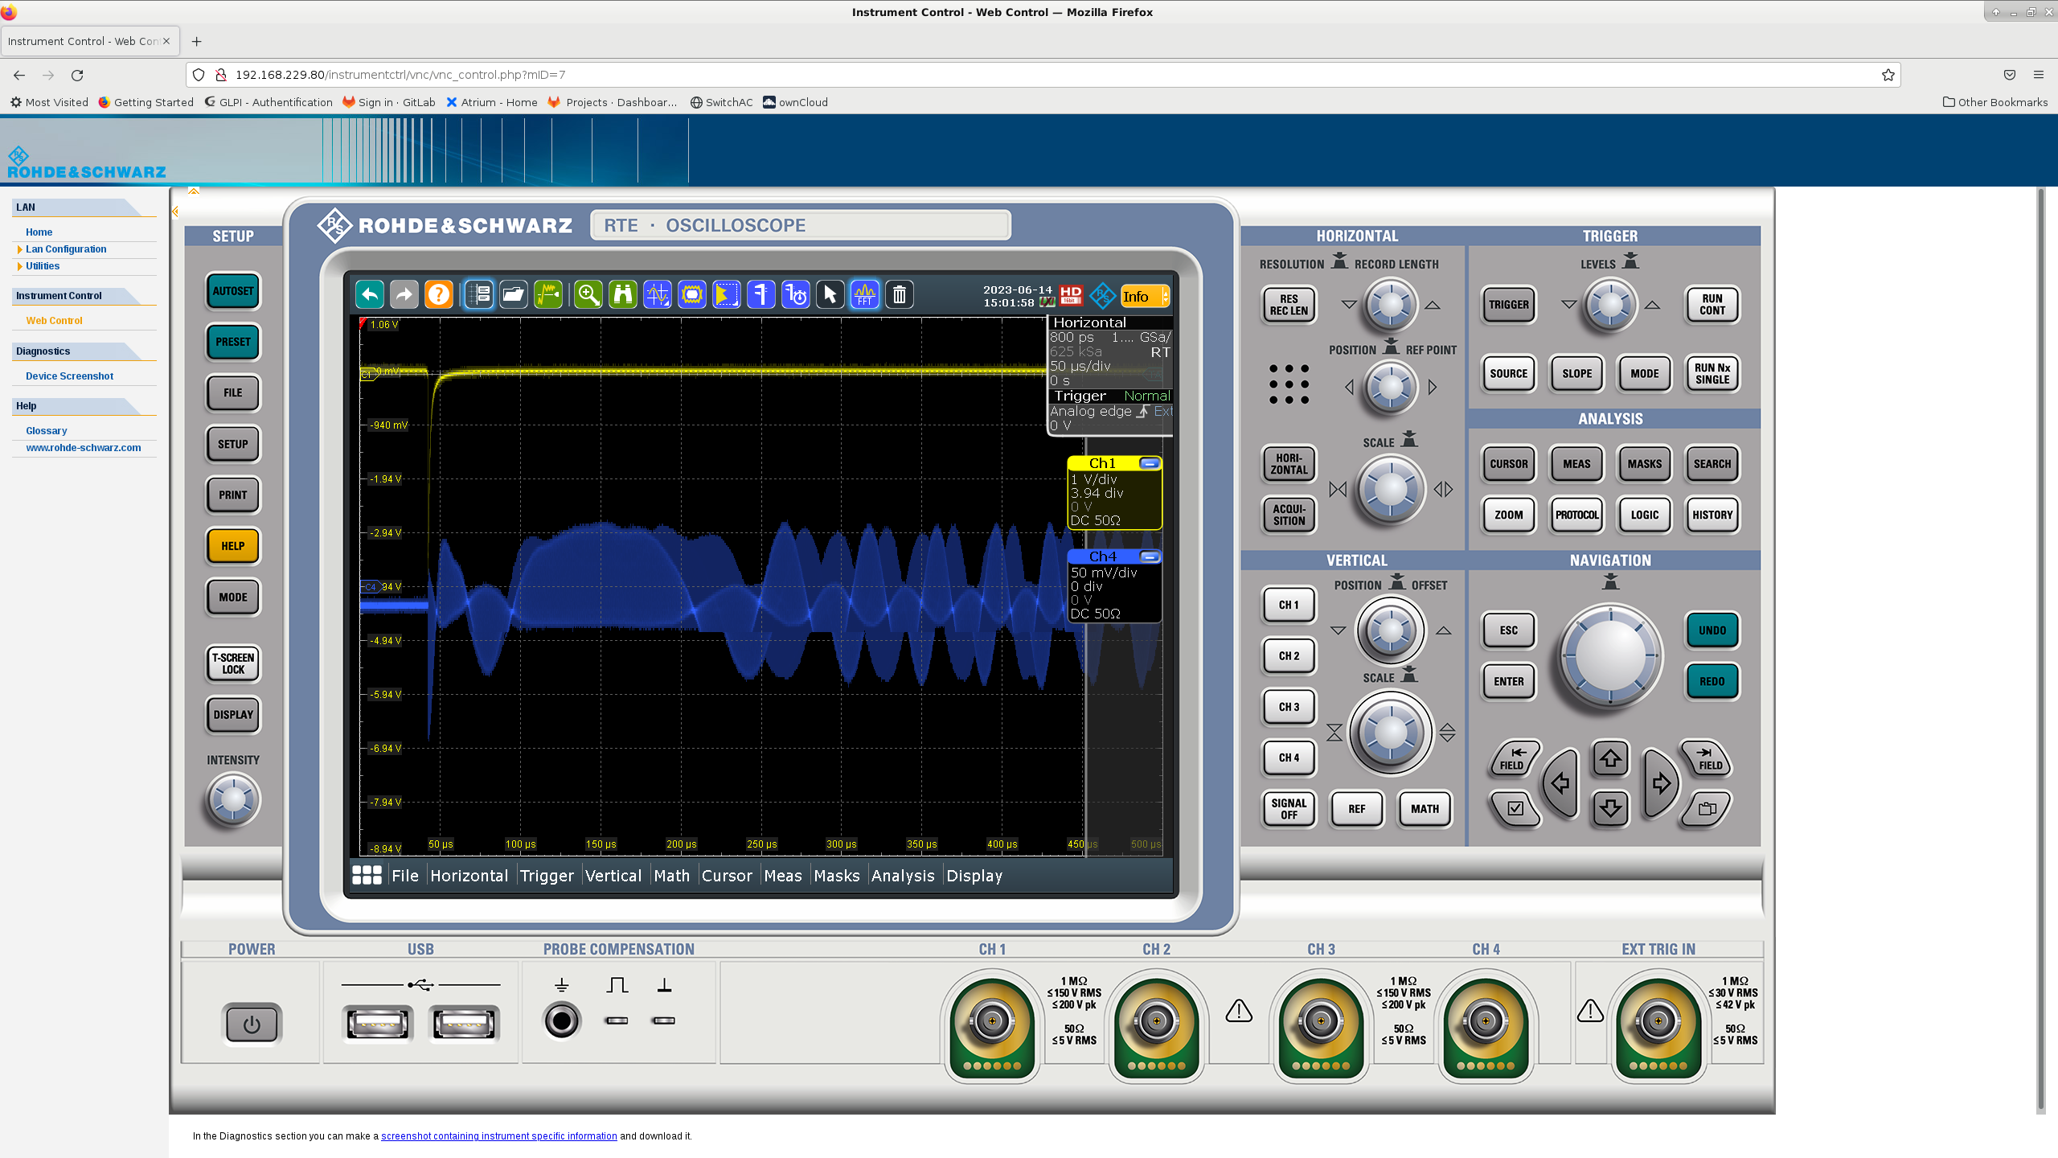Click the mask test toolbar icon

(692, 294)
